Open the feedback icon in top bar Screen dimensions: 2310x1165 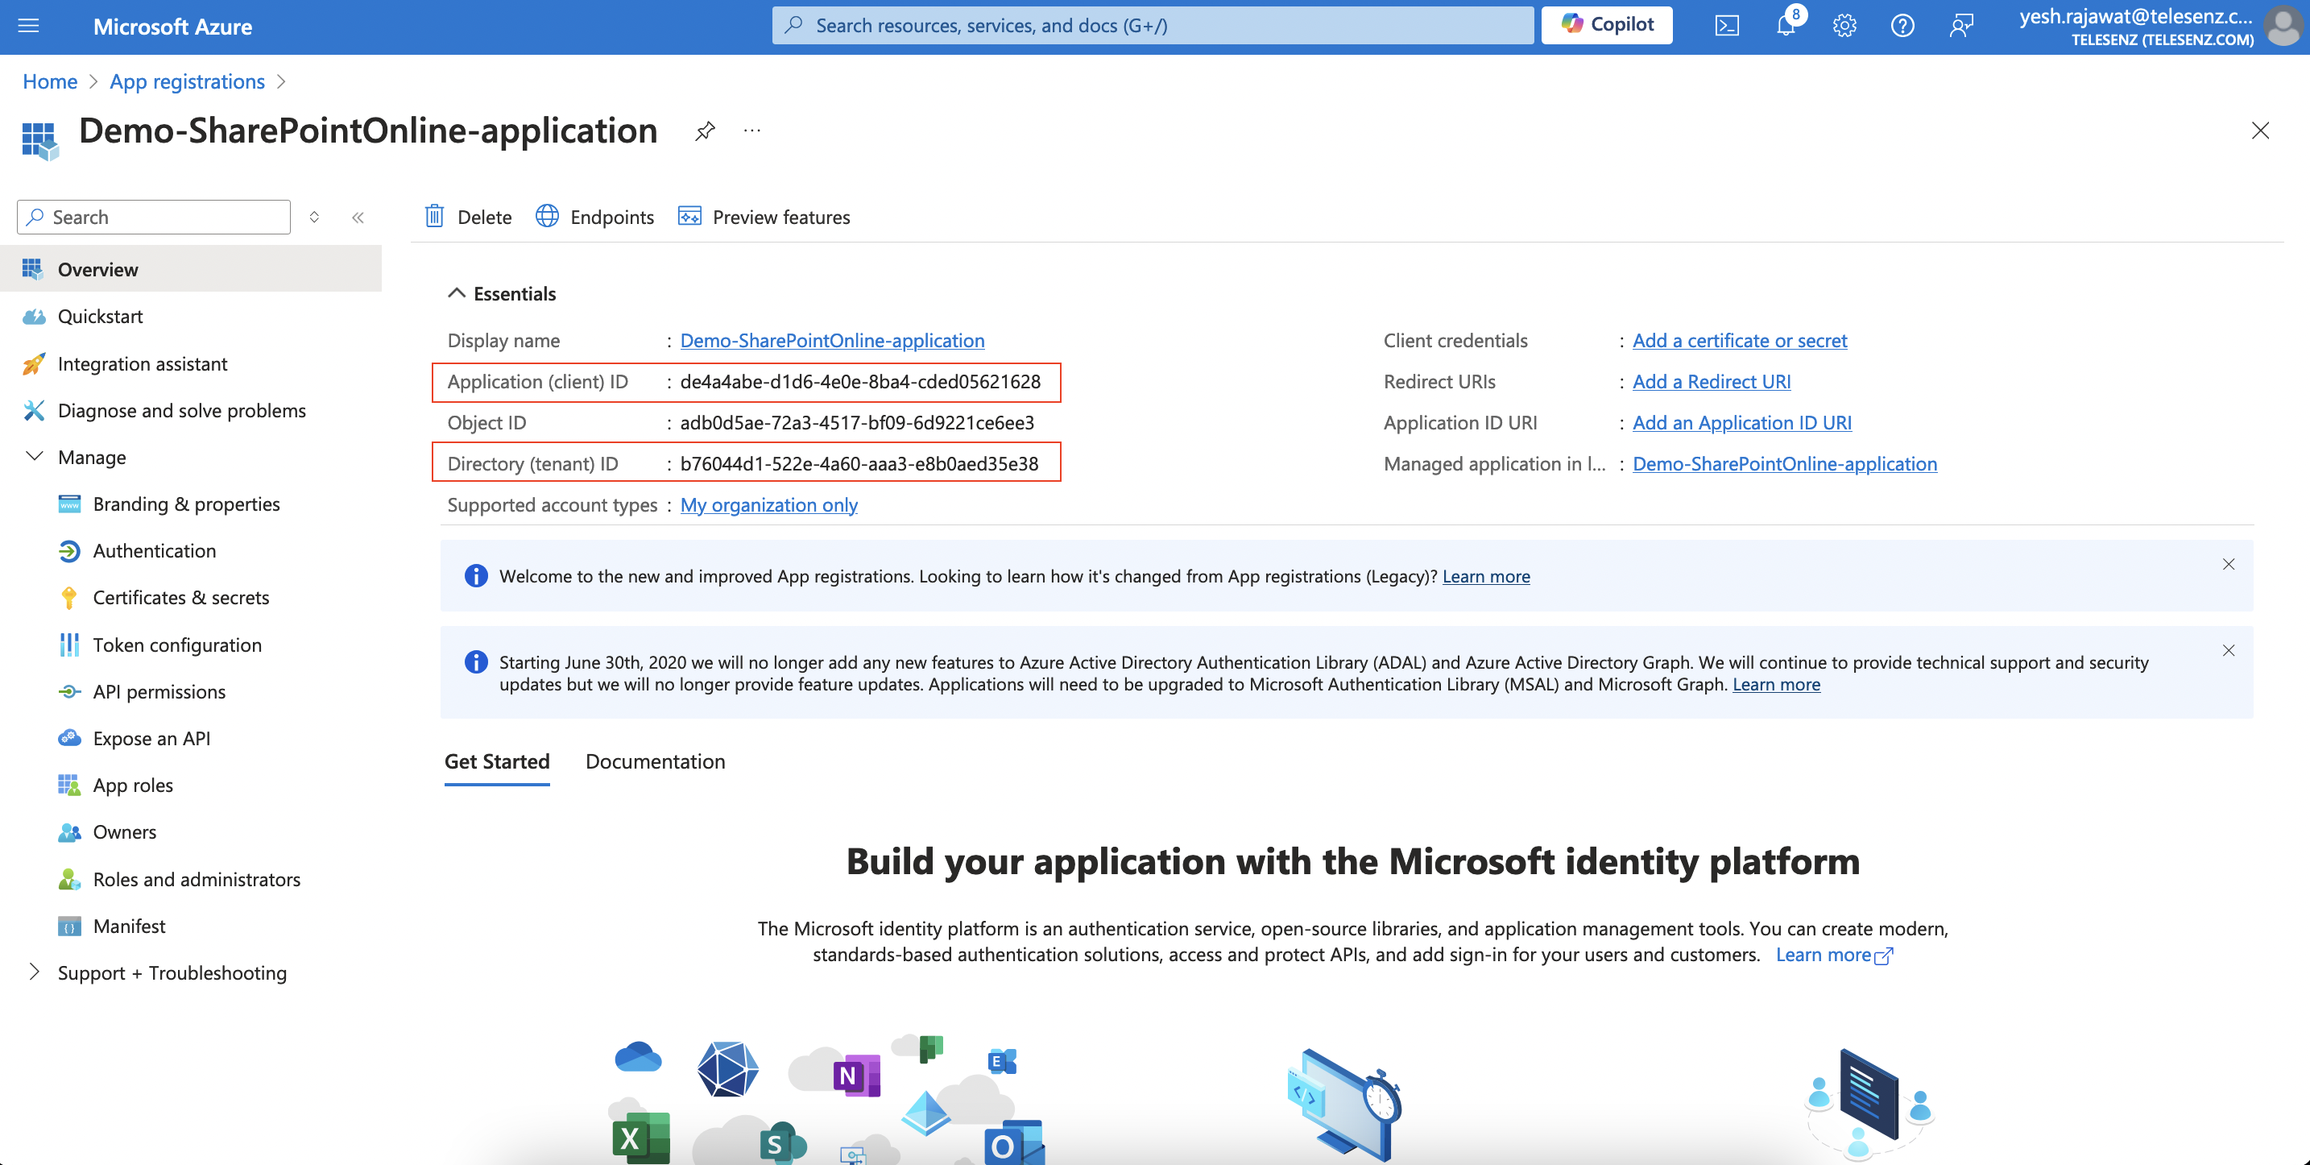(1961, 26)
